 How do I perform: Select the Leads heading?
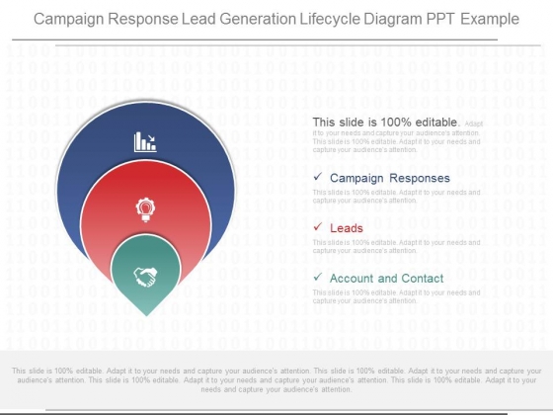click(x=347, y=228)
